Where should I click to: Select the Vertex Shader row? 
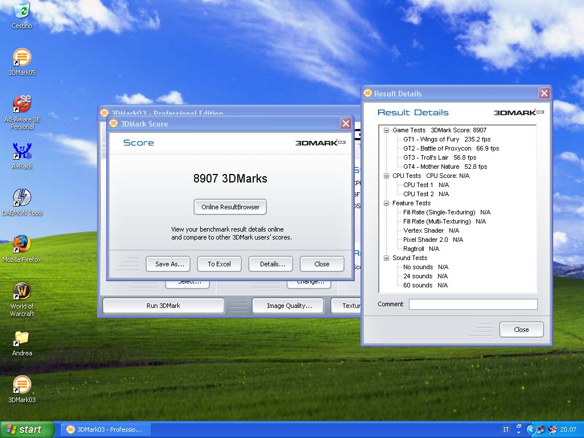(431, 230)
